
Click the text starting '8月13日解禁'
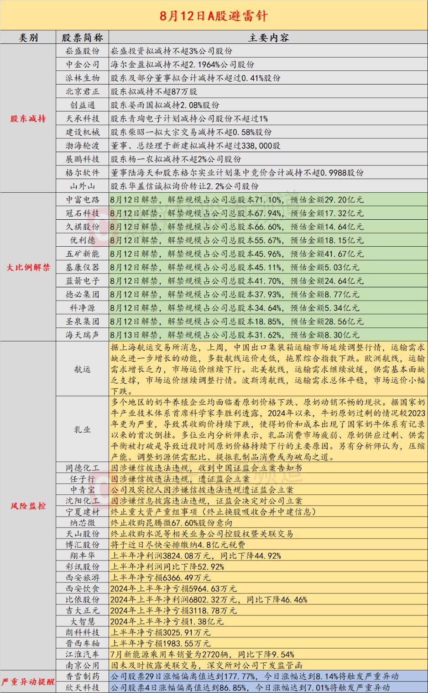pyautogui.click(x=235, y=335)
